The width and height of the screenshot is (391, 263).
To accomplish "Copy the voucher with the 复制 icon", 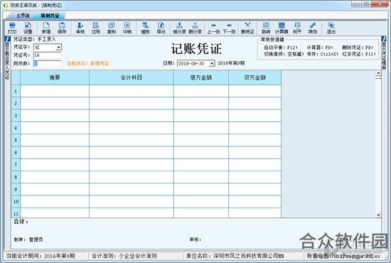I will tap(111, 28).
